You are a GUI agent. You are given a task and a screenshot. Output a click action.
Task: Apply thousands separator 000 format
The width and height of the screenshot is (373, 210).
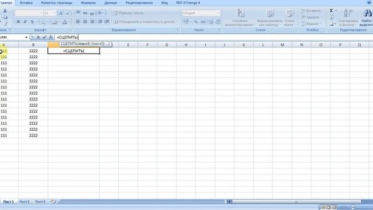pos(203,22)
